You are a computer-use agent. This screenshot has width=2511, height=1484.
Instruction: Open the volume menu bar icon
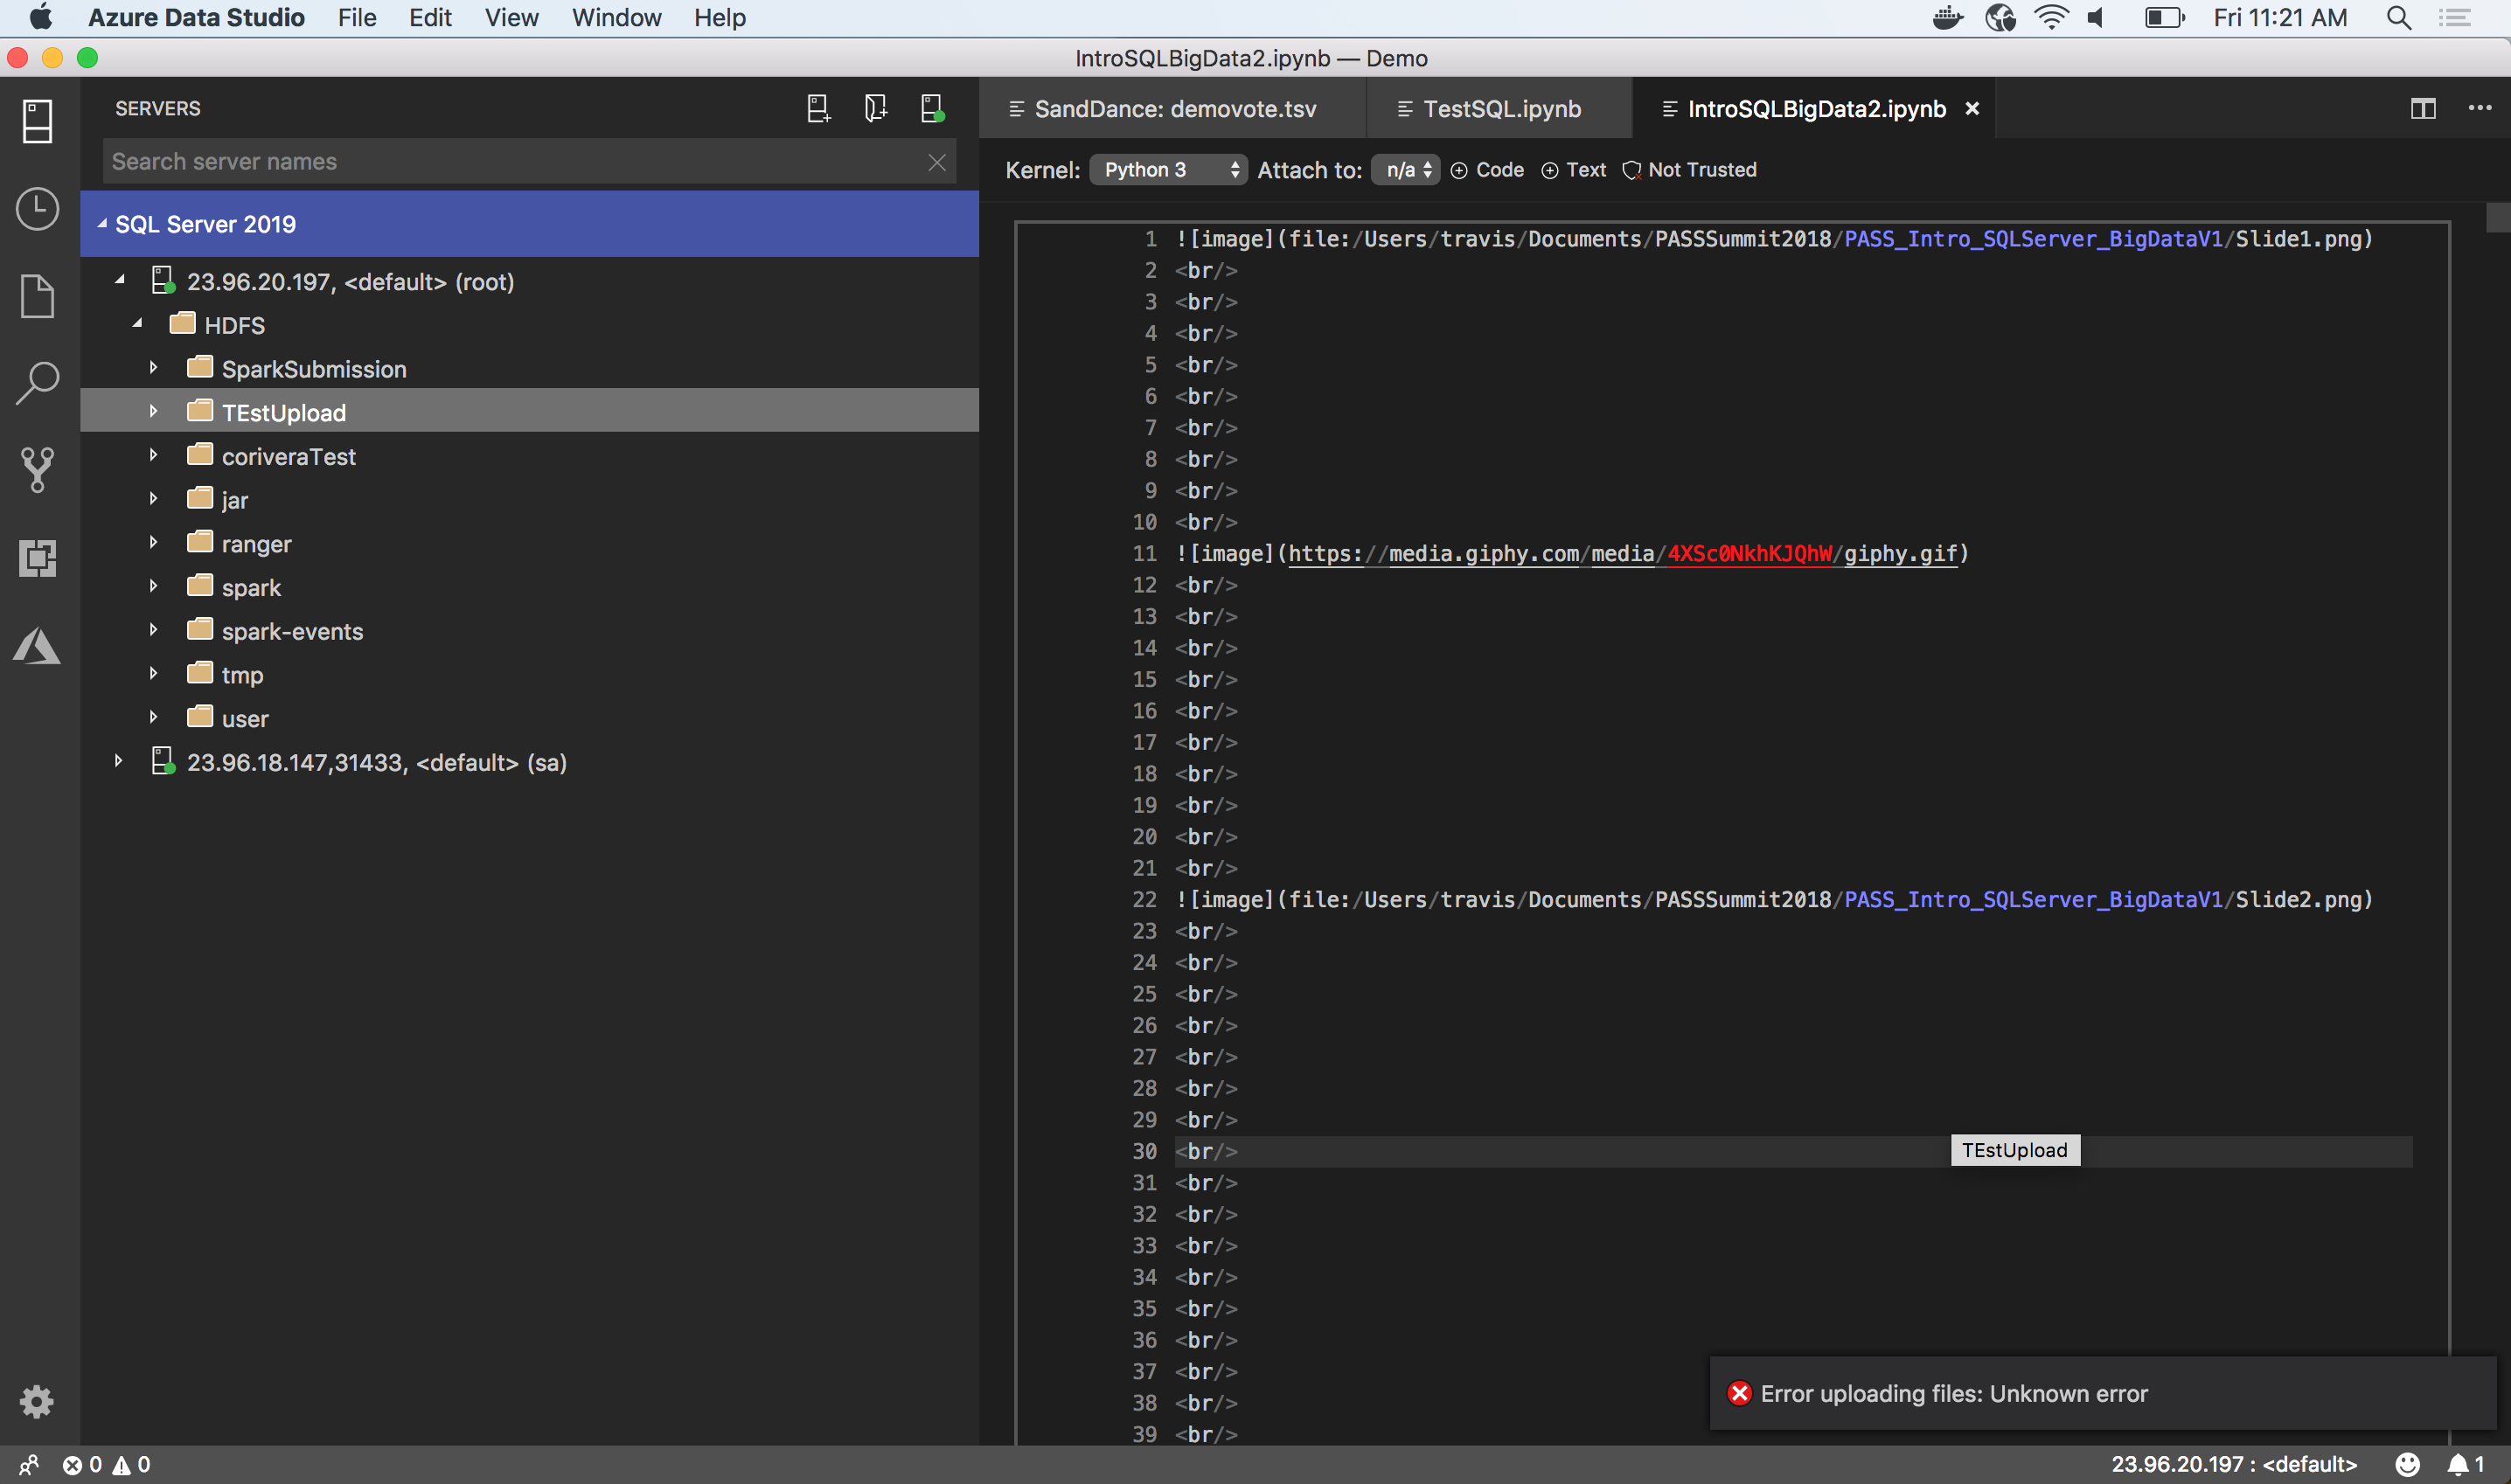2097,18
